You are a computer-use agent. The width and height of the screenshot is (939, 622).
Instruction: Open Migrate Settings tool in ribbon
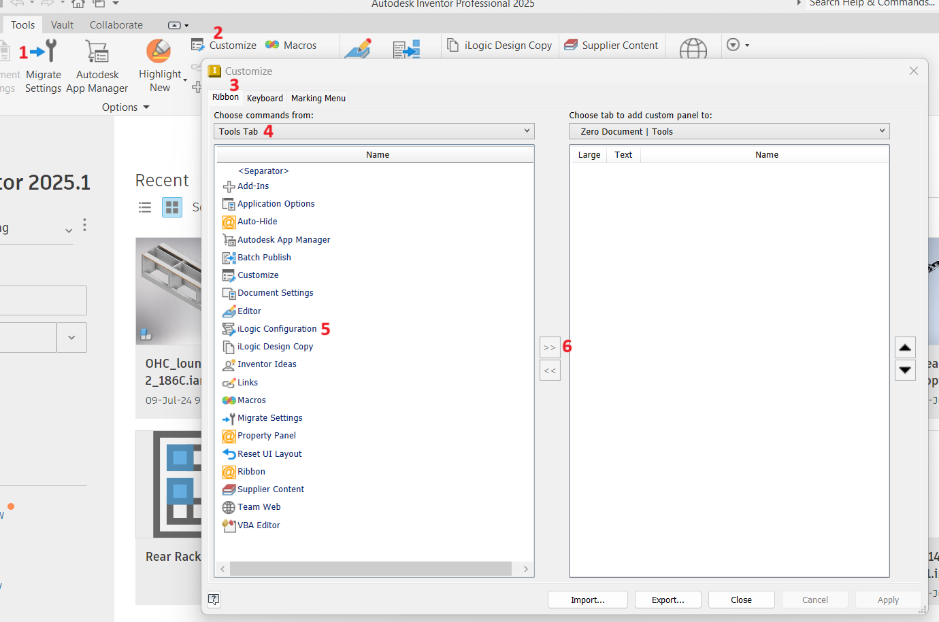(x=44, y=66)
